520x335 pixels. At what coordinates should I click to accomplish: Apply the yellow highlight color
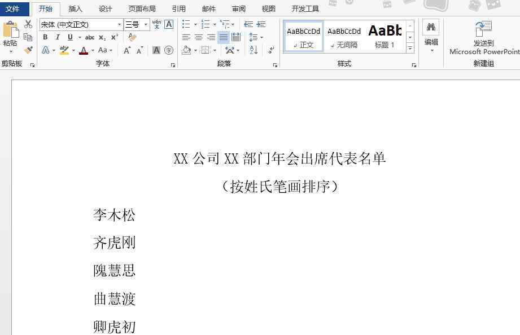tap(64, 50)
